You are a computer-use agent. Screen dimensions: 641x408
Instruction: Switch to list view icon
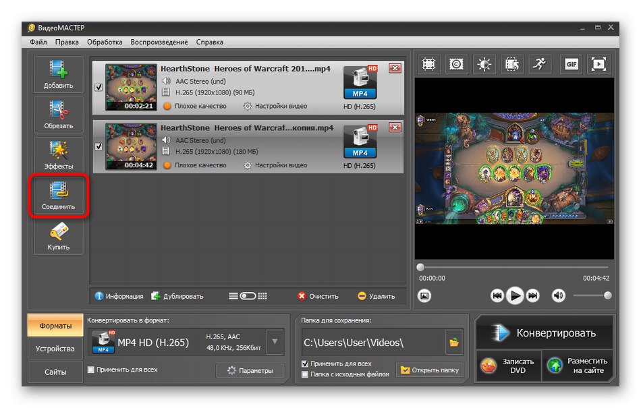point(233,296)
